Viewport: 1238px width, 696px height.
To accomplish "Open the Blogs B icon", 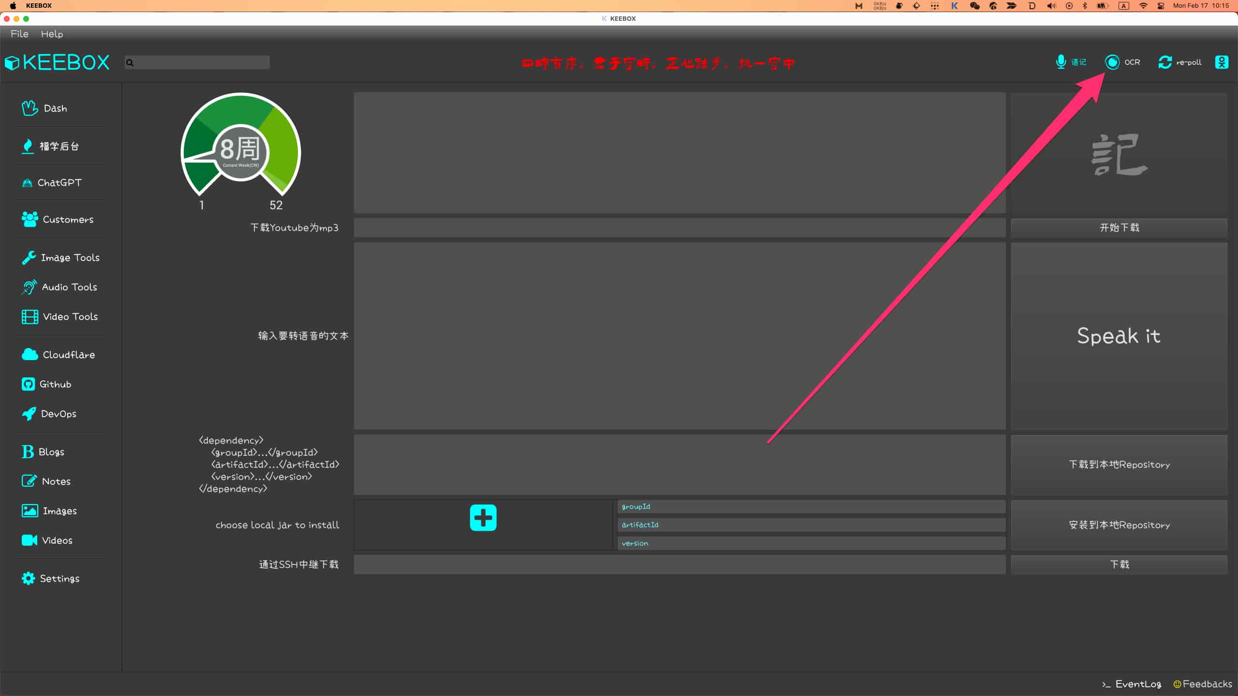I will pos(28,452).
